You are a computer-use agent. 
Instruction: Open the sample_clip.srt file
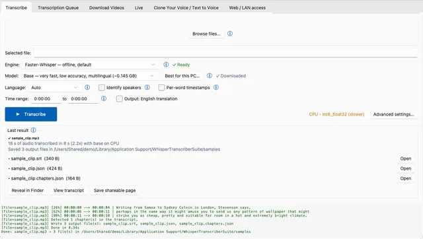point(405,158)
